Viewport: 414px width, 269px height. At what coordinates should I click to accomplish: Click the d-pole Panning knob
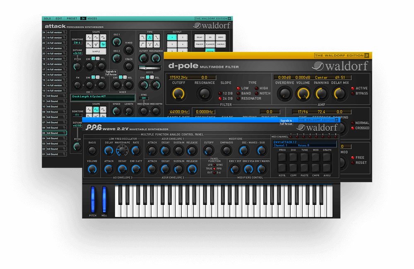(x=321, y=94)
